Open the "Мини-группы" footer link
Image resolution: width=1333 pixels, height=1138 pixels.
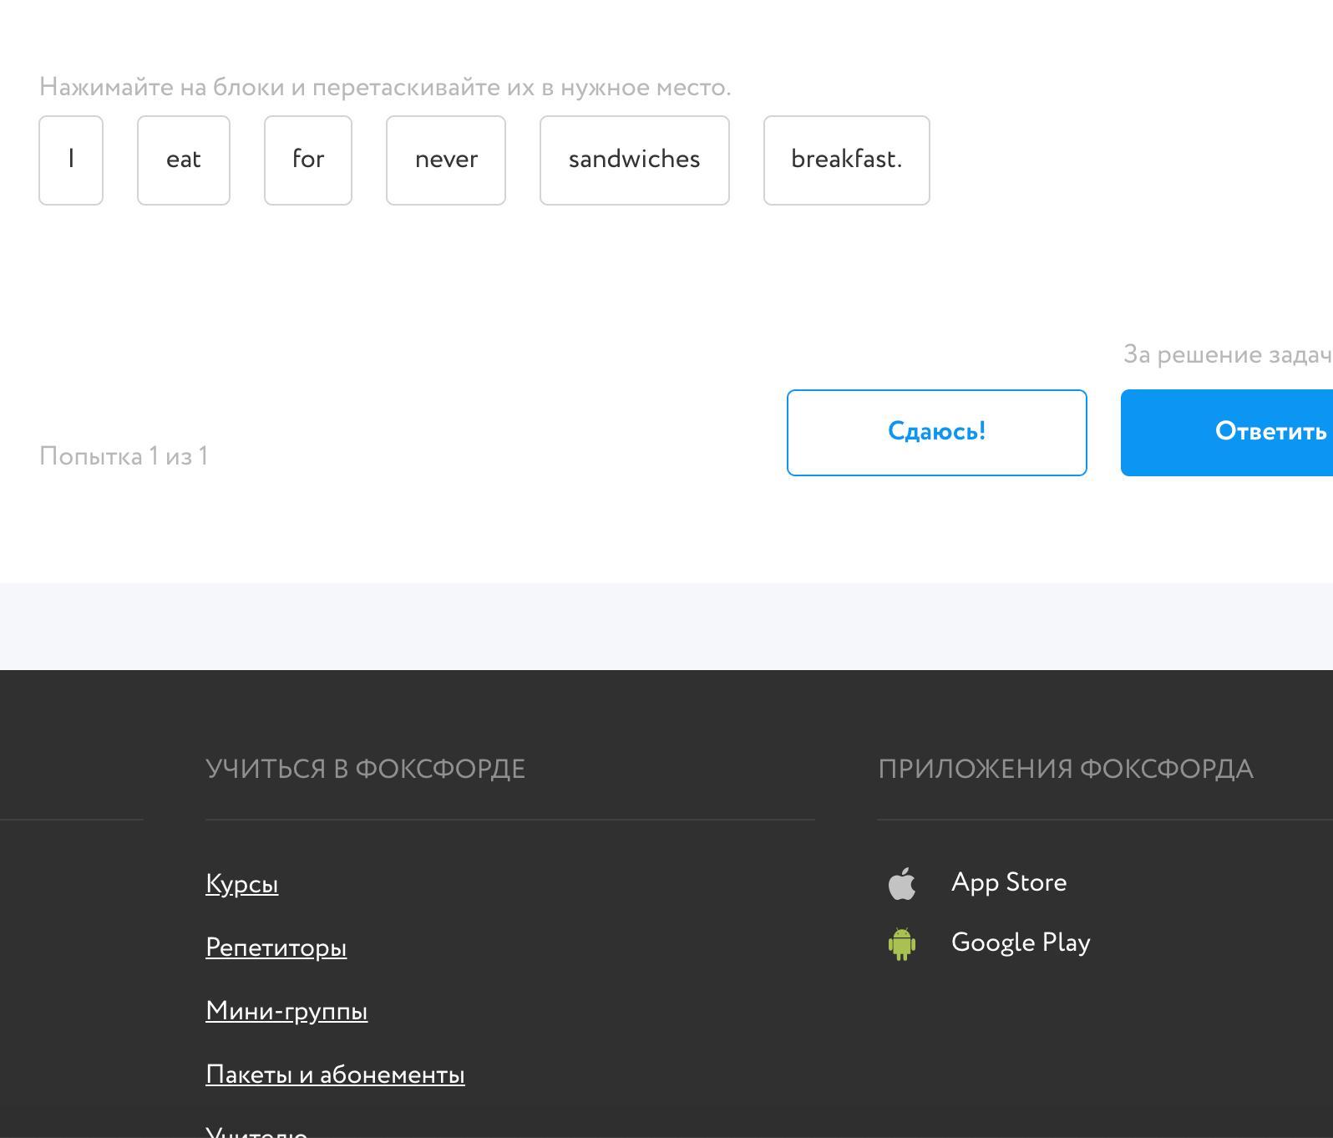[x=286, y=1011]
